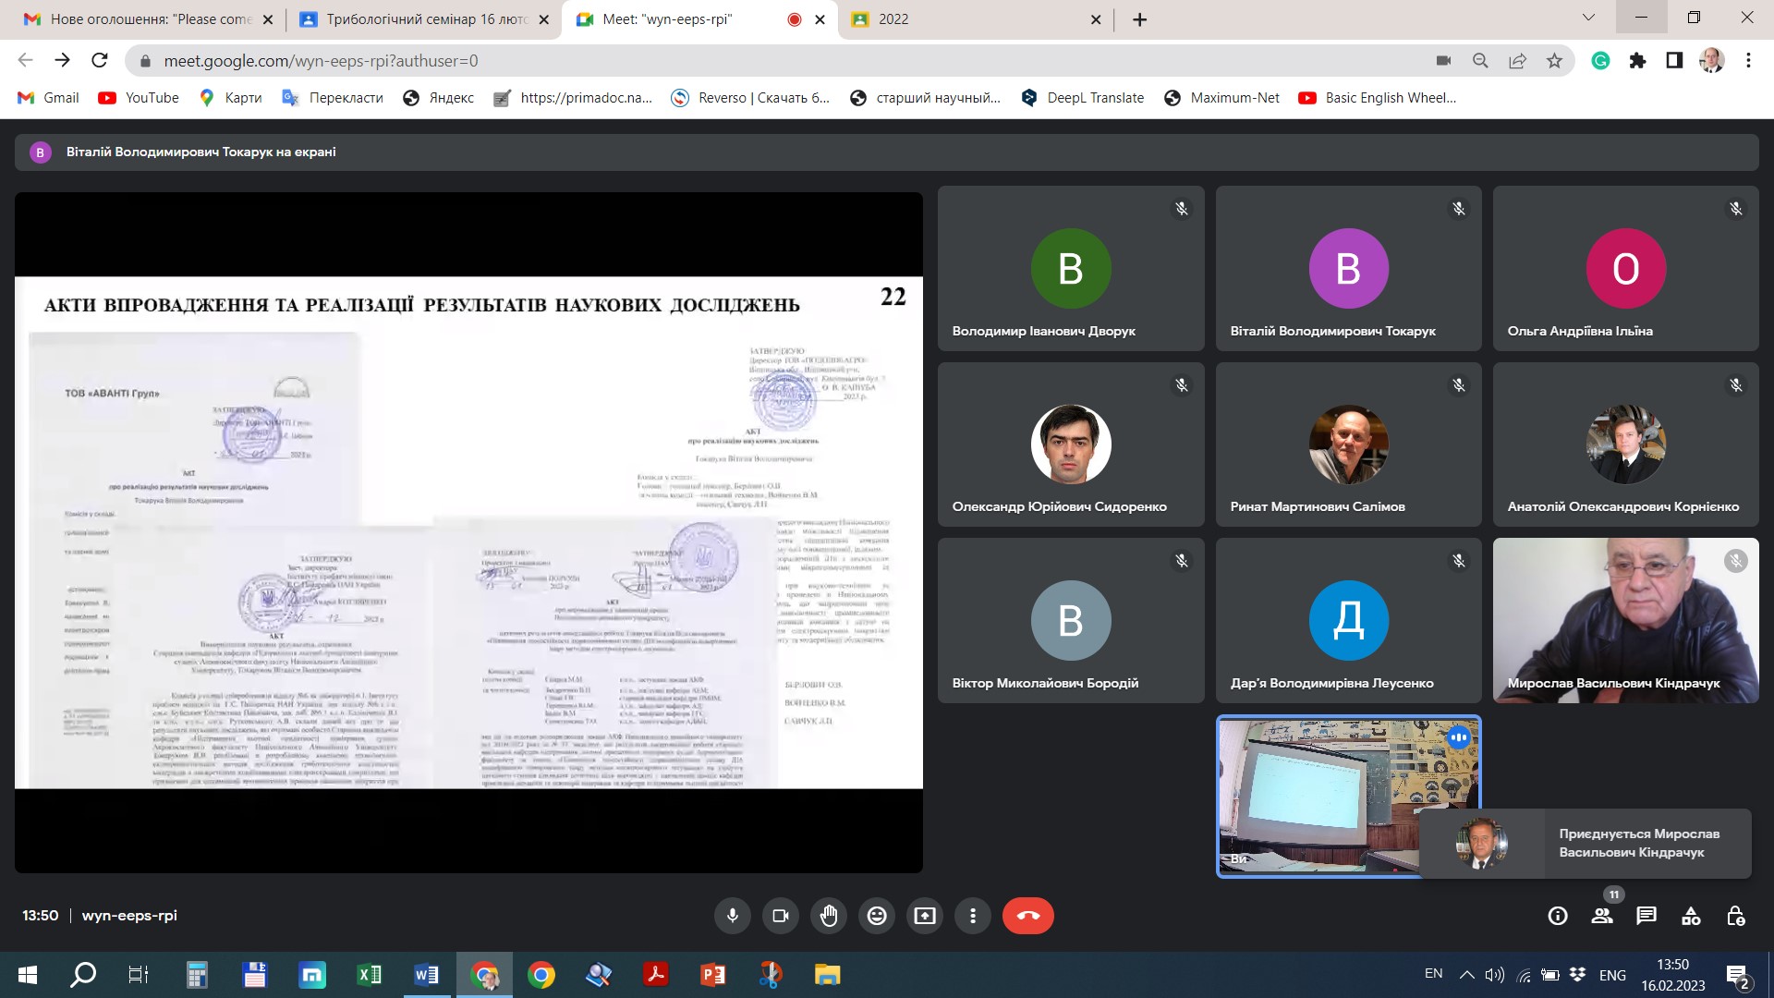The width and height of the screenshot is (1774, 998).
Task: Toggle the muted mic on Кіндрачук tile
Action: click(1735, 561)
